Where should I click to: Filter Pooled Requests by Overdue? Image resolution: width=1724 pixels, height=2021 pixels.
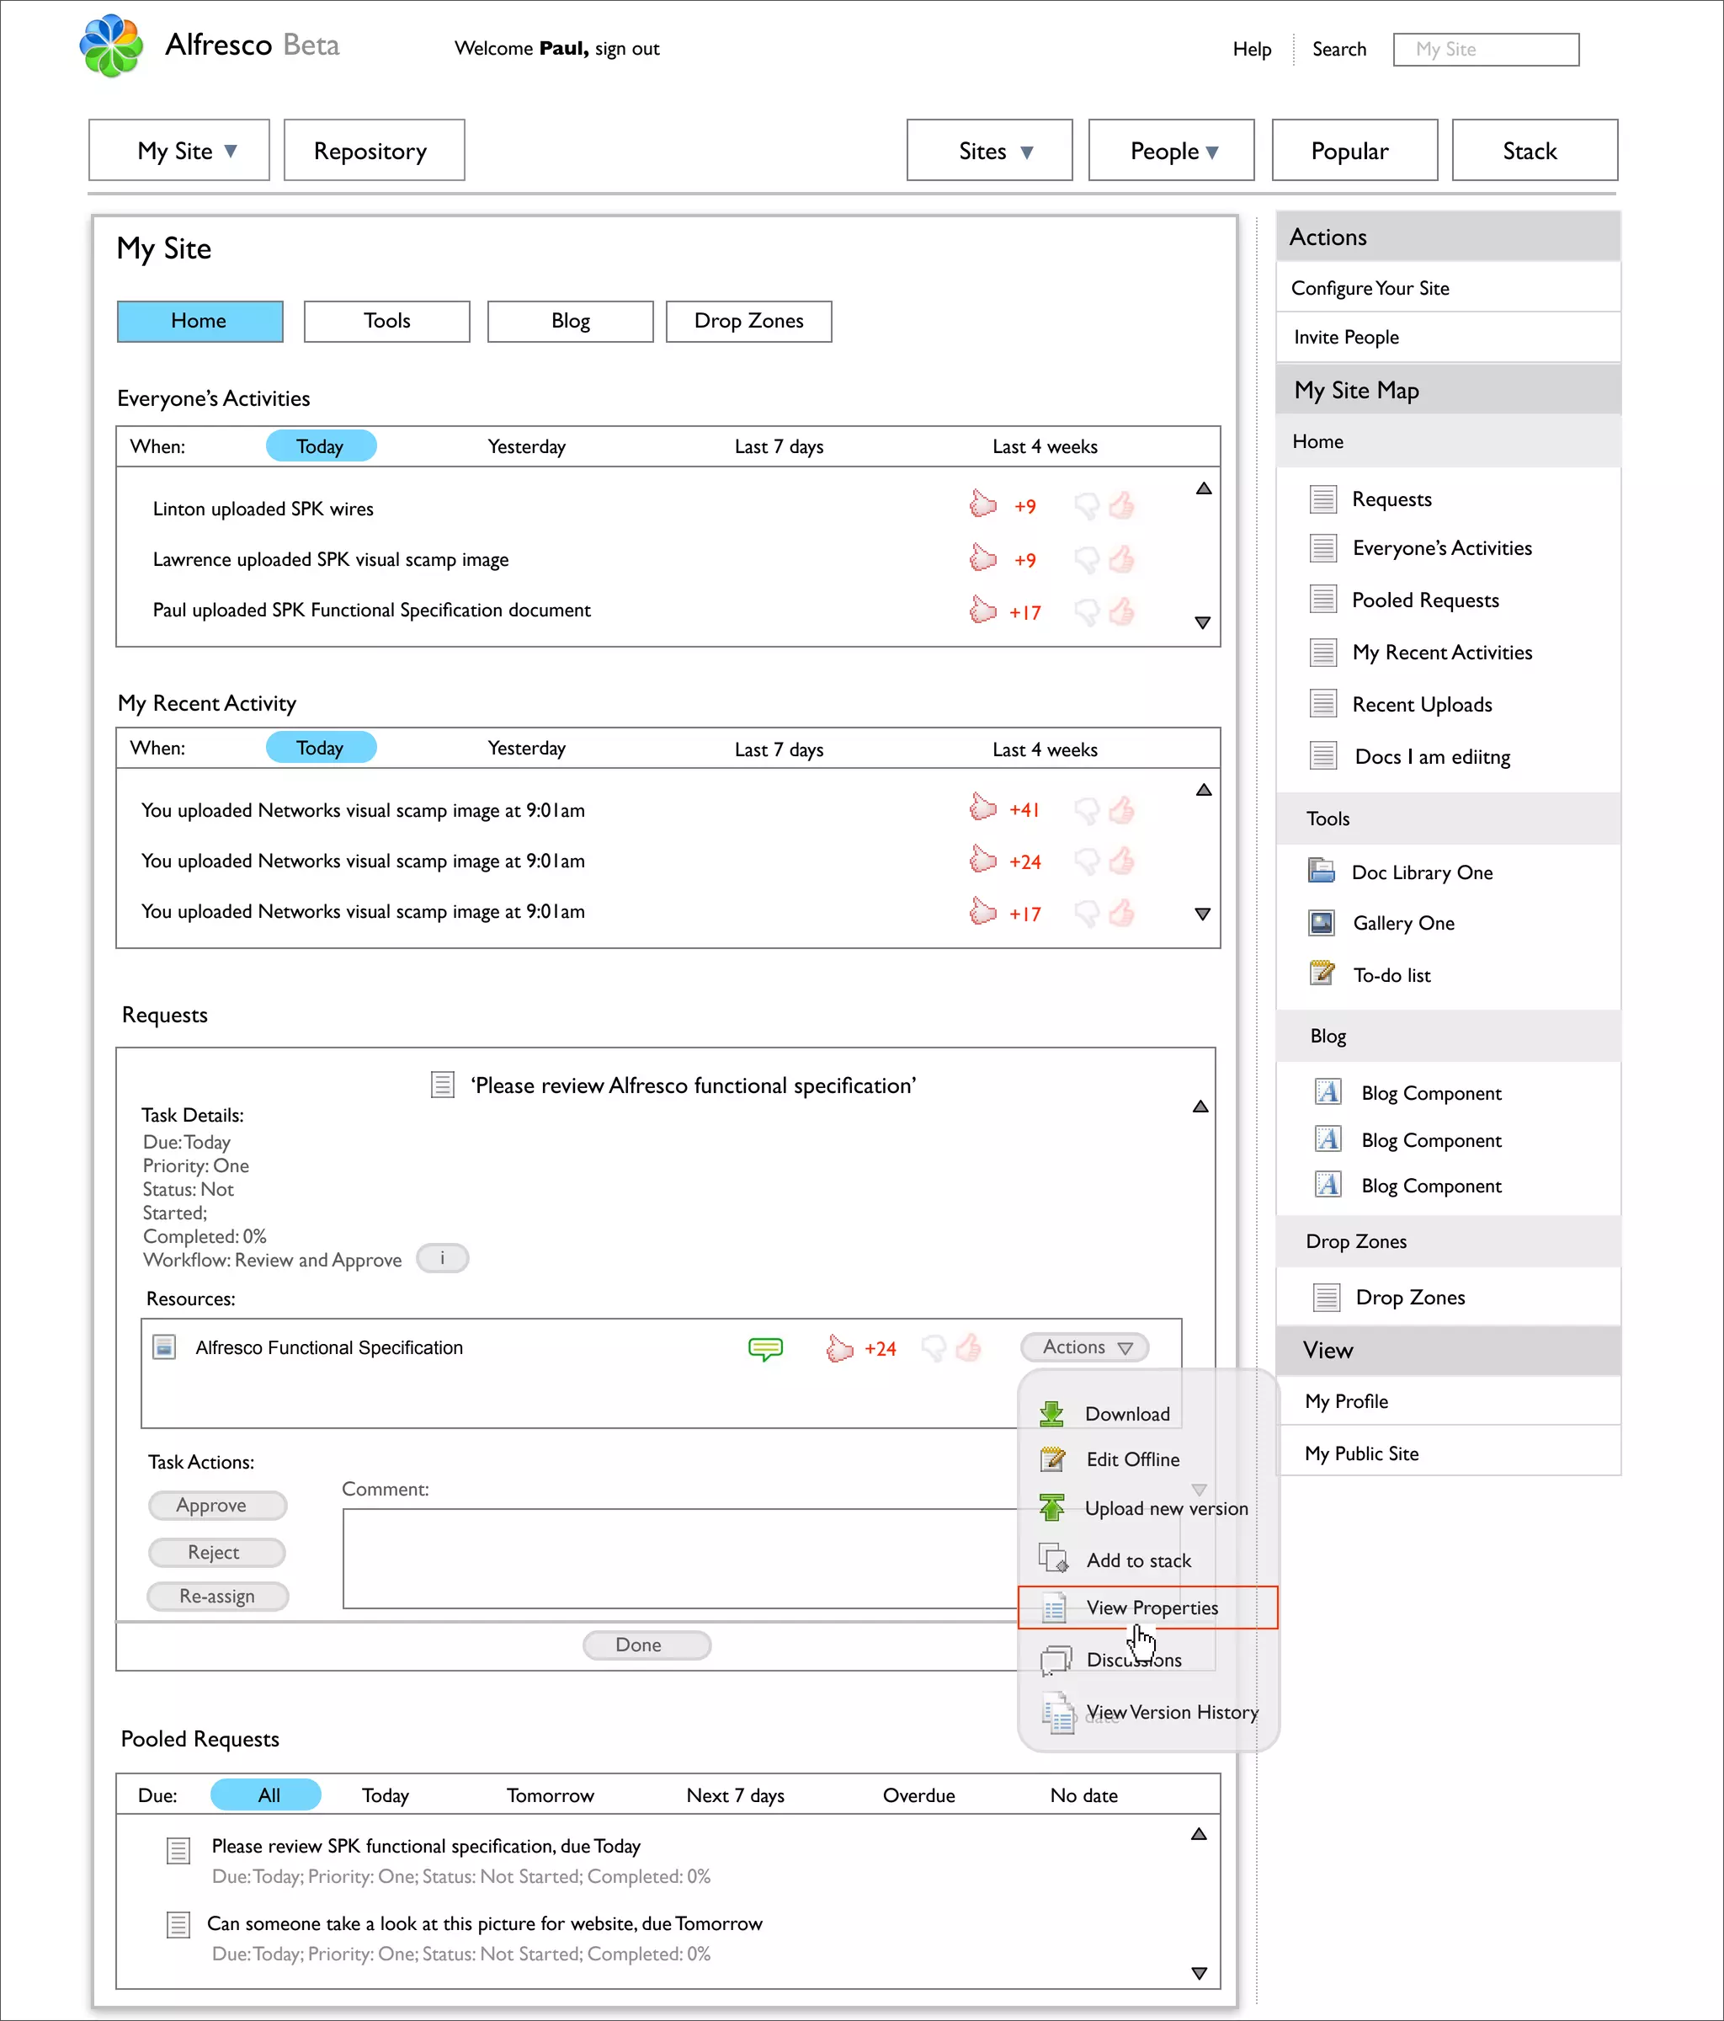click(918, 1795)
